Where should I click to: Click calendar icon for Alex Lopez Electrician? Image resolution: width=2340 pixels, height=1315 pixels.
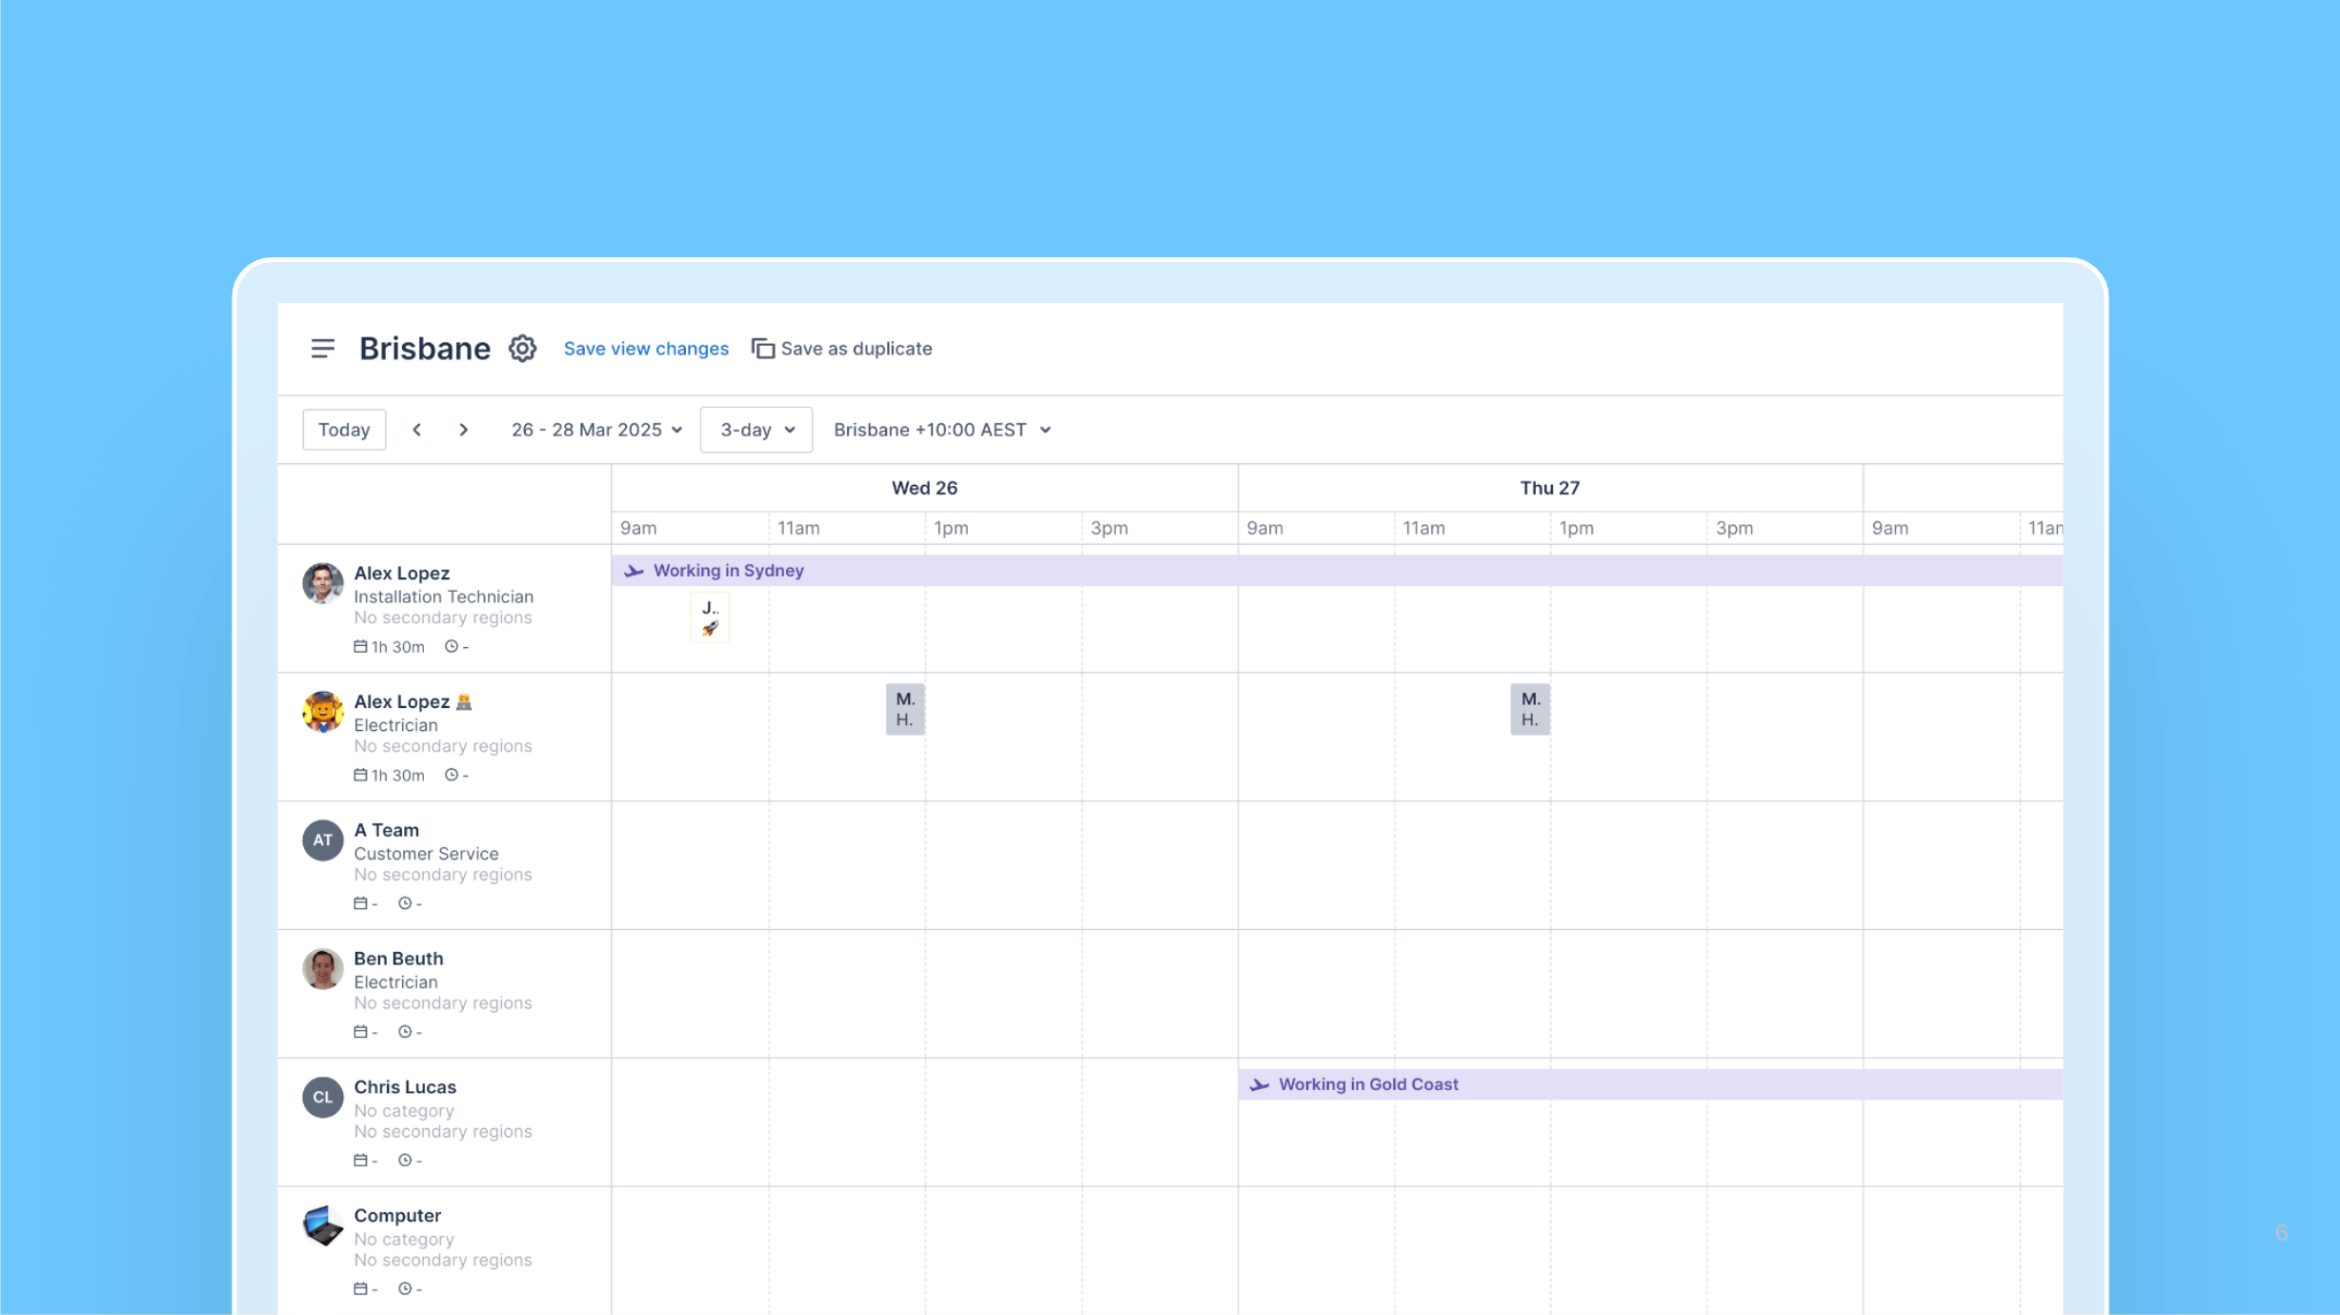(360, 776)
